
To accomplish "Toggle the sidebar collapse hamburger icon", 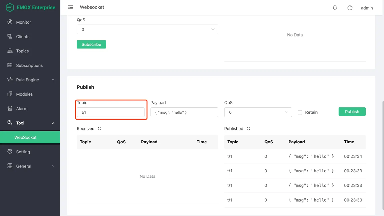I will [x=70, y=7].
